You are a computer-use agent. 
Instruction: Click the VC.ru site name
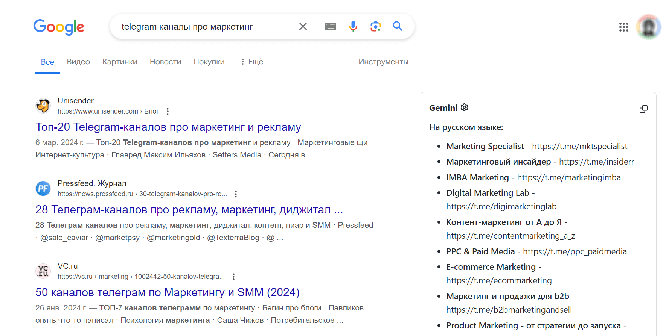tap(68, 266)
